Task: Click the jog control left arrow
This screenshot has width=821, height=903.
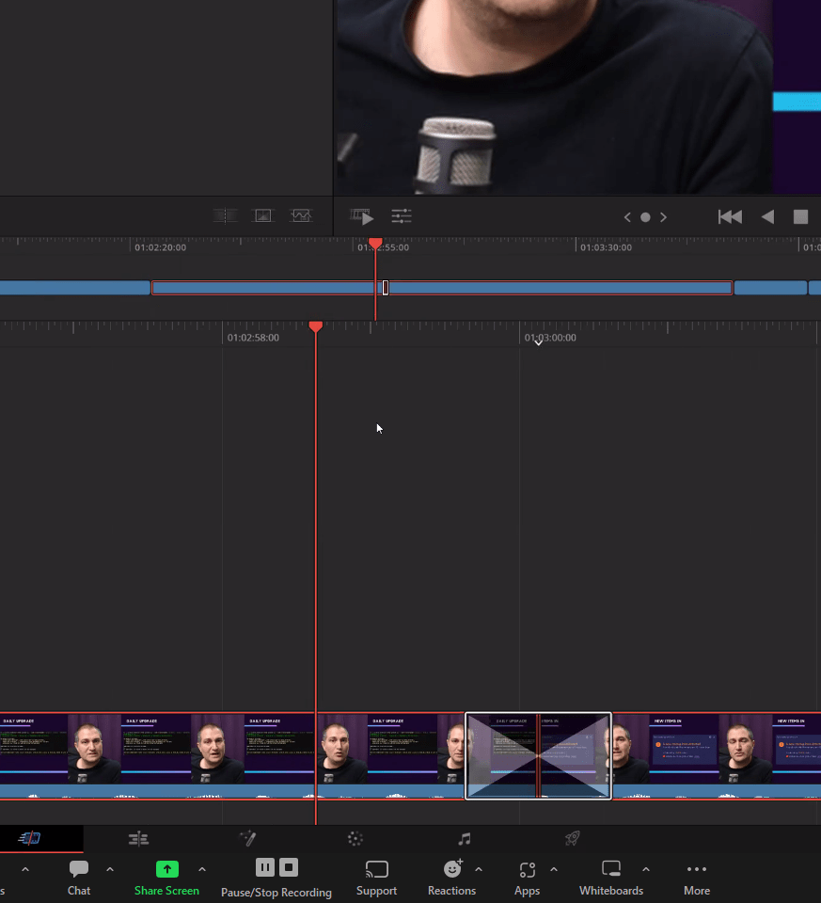Action: point(627,217)
